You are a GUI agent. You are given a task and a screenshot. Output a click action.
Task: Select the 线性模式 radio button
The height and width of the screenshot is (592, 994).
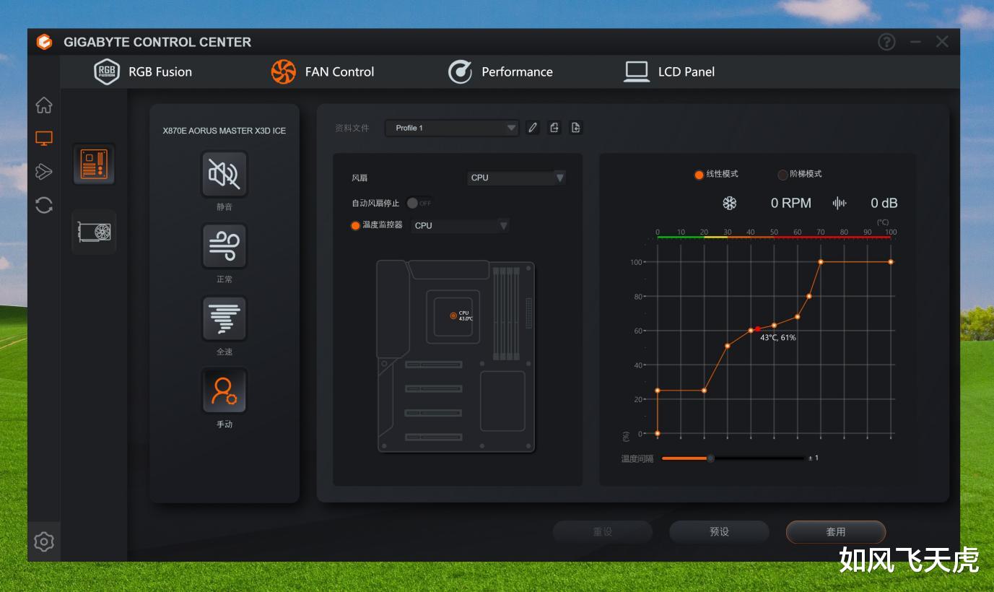point(699,175)
